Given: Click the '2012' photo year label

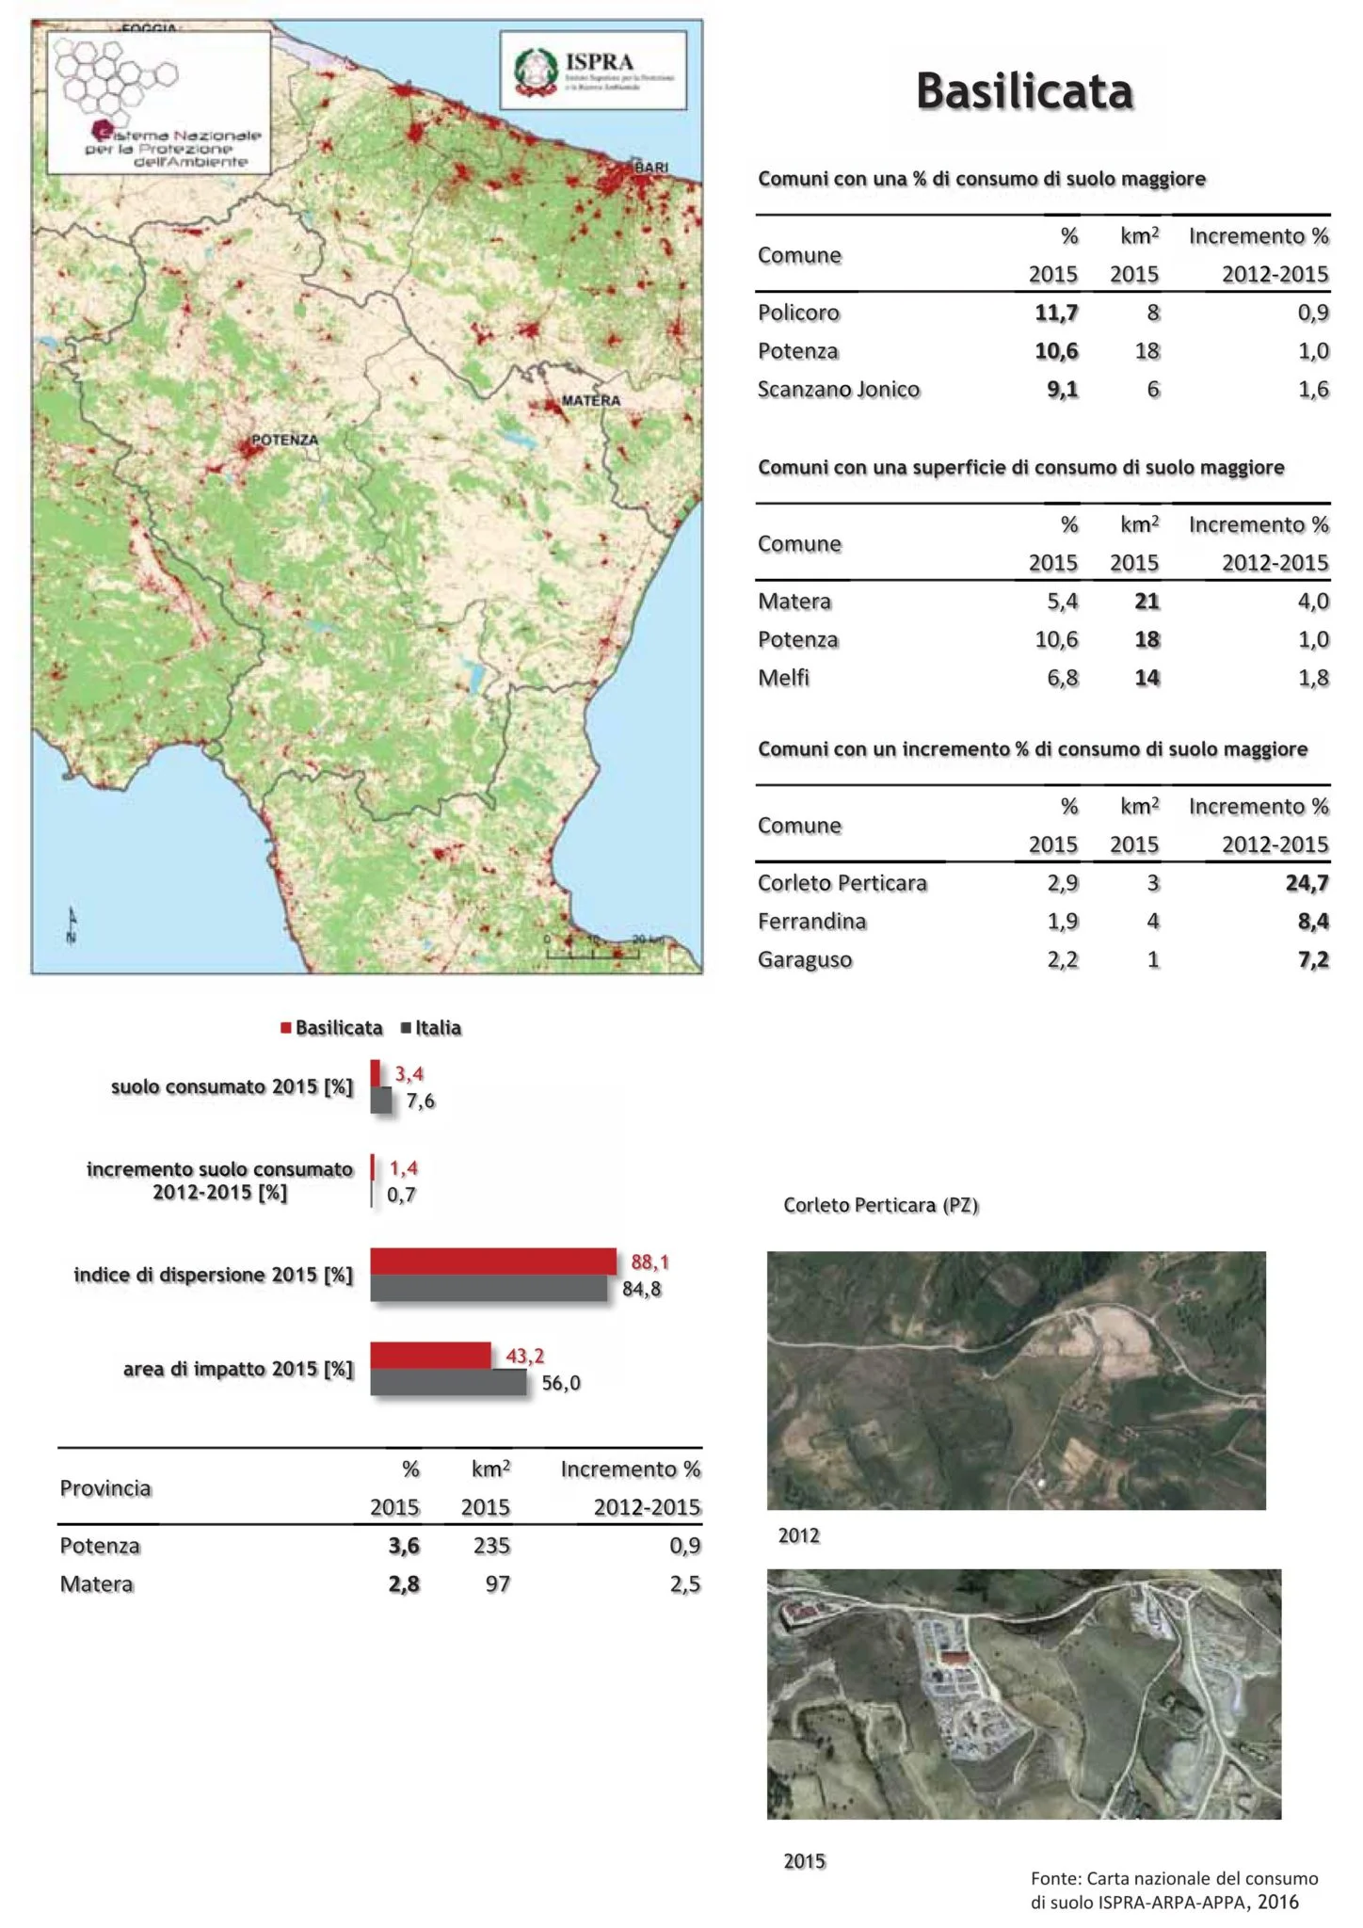Looking at the screenshot, I should [798, 1535].
